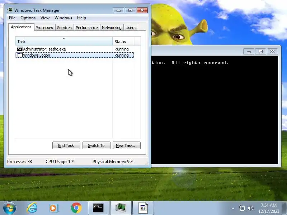Click the Show desktop strip

[285, 208]
